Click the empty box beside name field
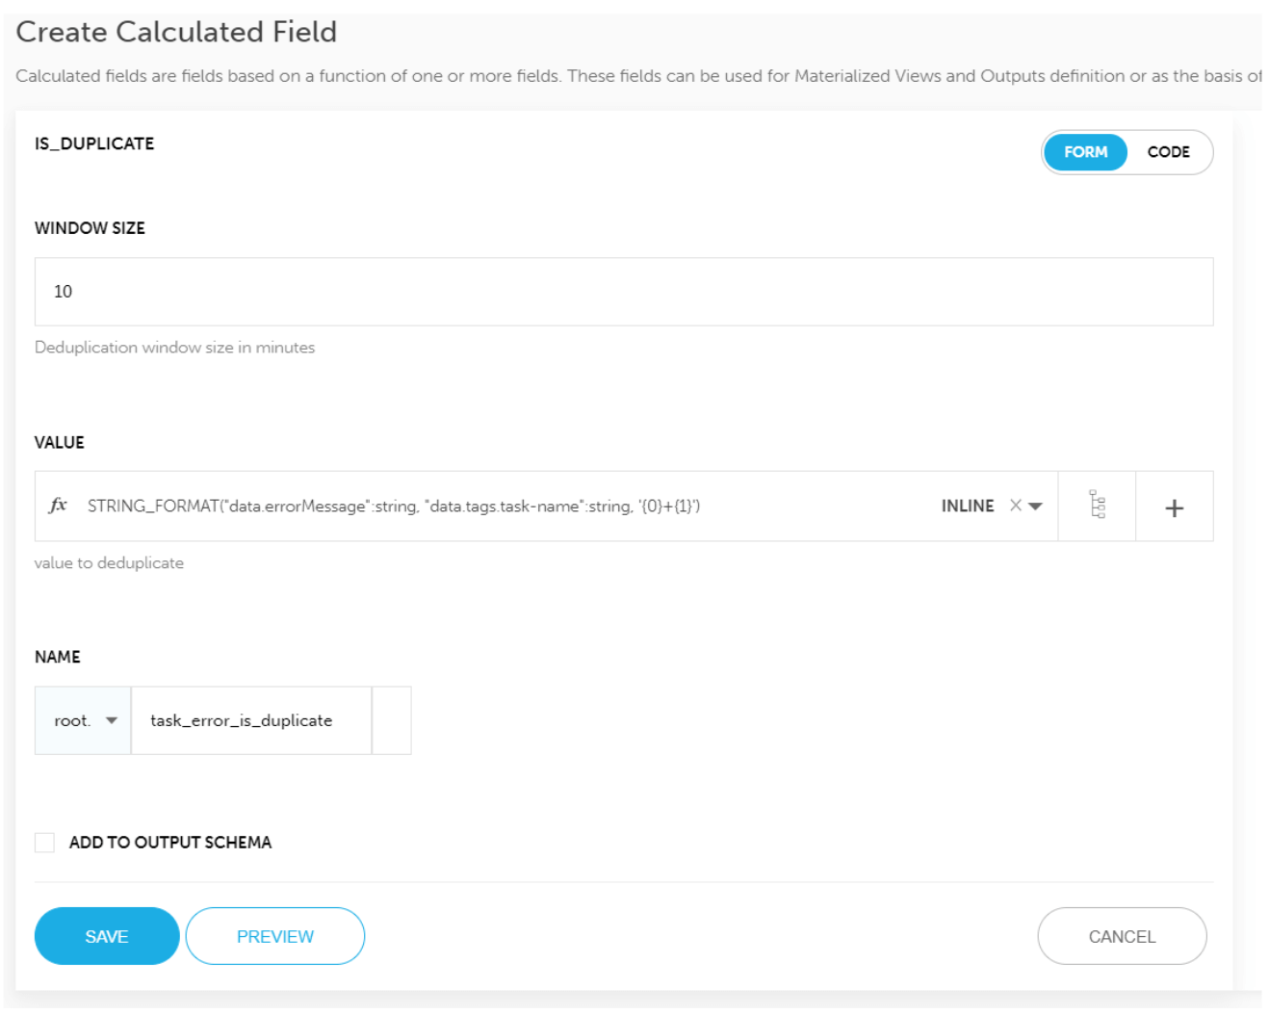The height and width of the screenshot is (1015, 1269). coord(392,720)
